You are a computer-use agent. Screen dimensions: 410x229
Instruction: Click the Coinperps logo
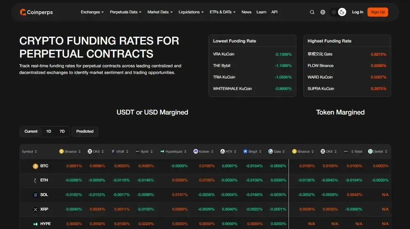(36, 12)
